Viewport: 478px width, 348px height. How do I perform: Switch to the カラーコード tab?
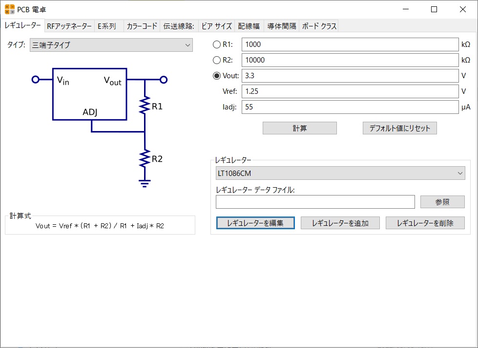click(142, 26)
